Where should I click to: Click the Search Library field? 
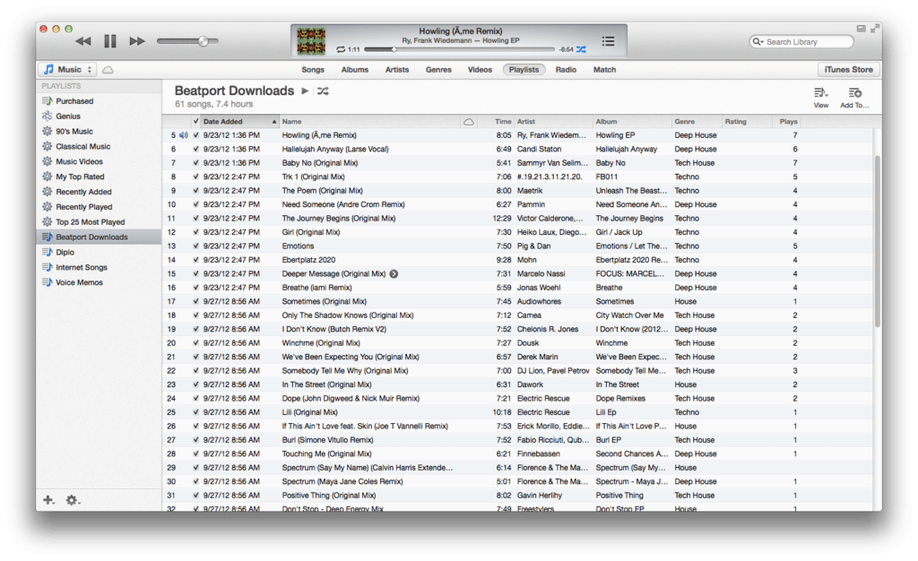click(x=801, y=41)
